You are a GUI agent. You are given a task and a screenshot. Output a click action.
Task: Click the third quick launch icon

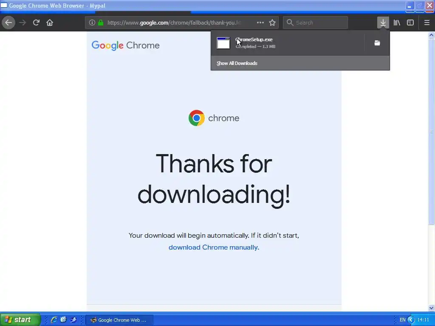(x=73, y=320)
